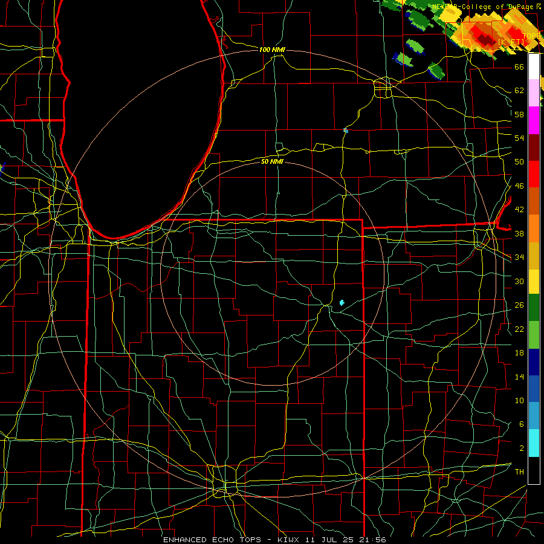The height and width of the screenshot is (544, 544).
Task: Click the "38" legend value
Action: tap(519, 234)
